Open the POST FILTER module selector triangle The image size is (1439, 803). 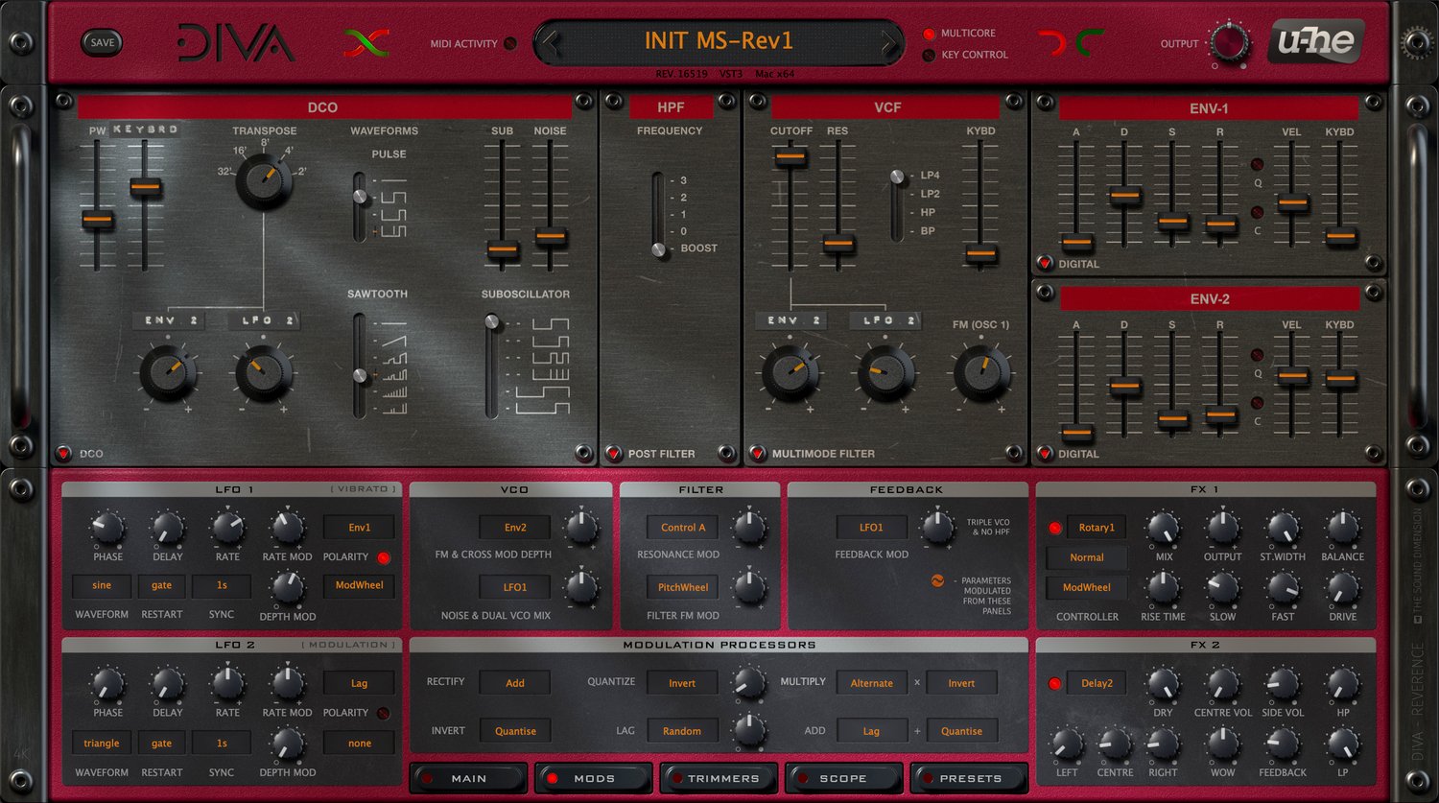[x=614, y=454]
